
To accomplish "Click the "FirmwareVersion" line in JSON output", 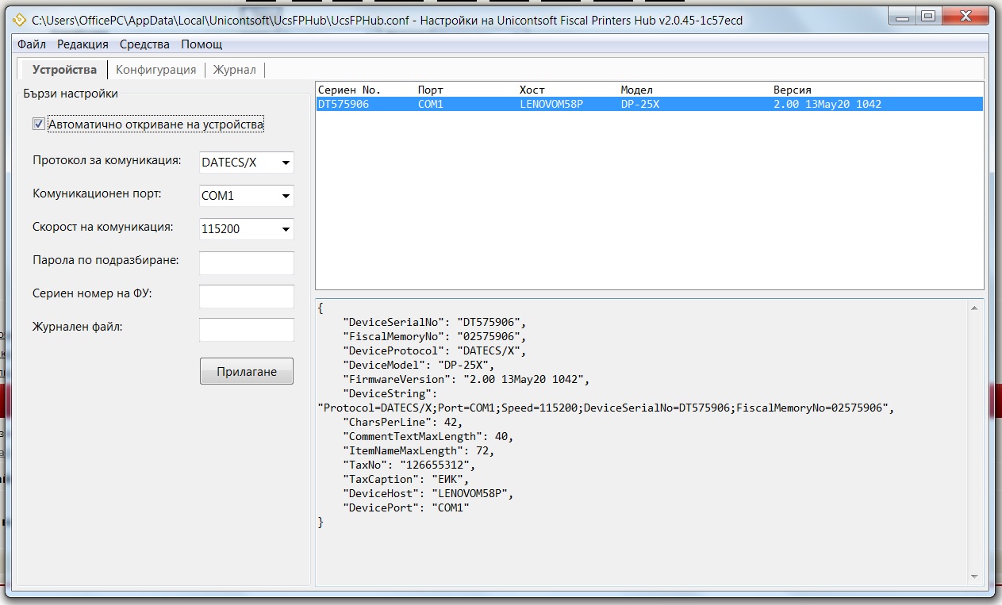I will pos(466,379).
